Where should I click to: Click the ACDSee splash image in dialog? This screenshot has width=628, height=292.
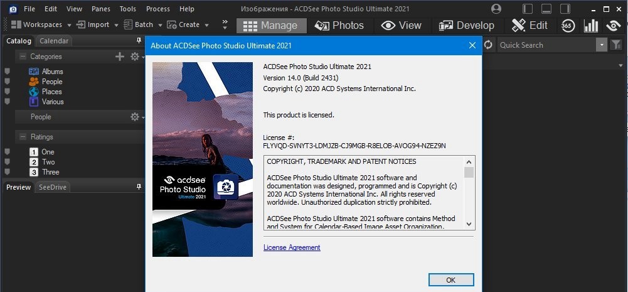pyautogui.click(x=203, y=160)
